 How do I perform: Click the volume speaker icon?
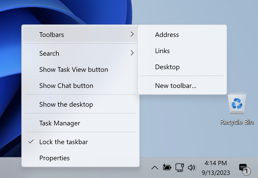point(192,167)
